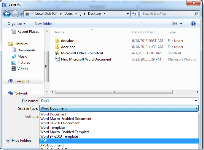Select the doc.doc folder
204x150 pixels.
click(65, 41)
